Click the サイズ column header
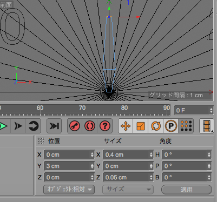 113,141
